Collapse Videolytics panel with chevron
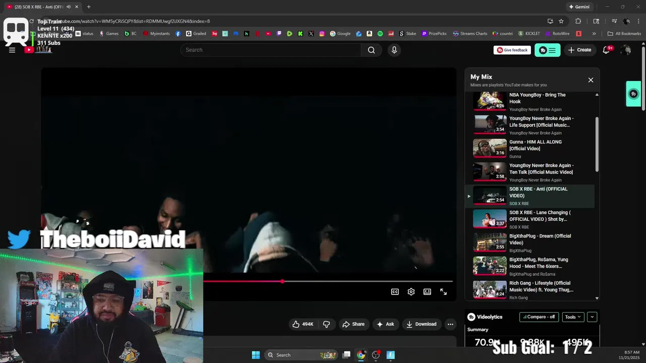The width and height of the screenshot is (646, 363). coord(592,317)
